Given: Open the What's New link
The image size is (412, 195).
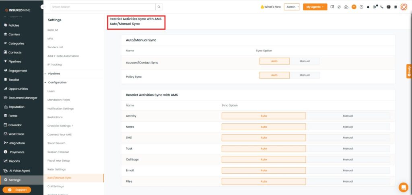Looking at the screenshot, I should (x=270, y=7).
